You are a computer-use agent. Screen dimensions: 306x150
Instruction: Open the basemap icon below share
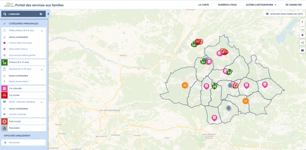pyautogui.click(x=302, y=50)
